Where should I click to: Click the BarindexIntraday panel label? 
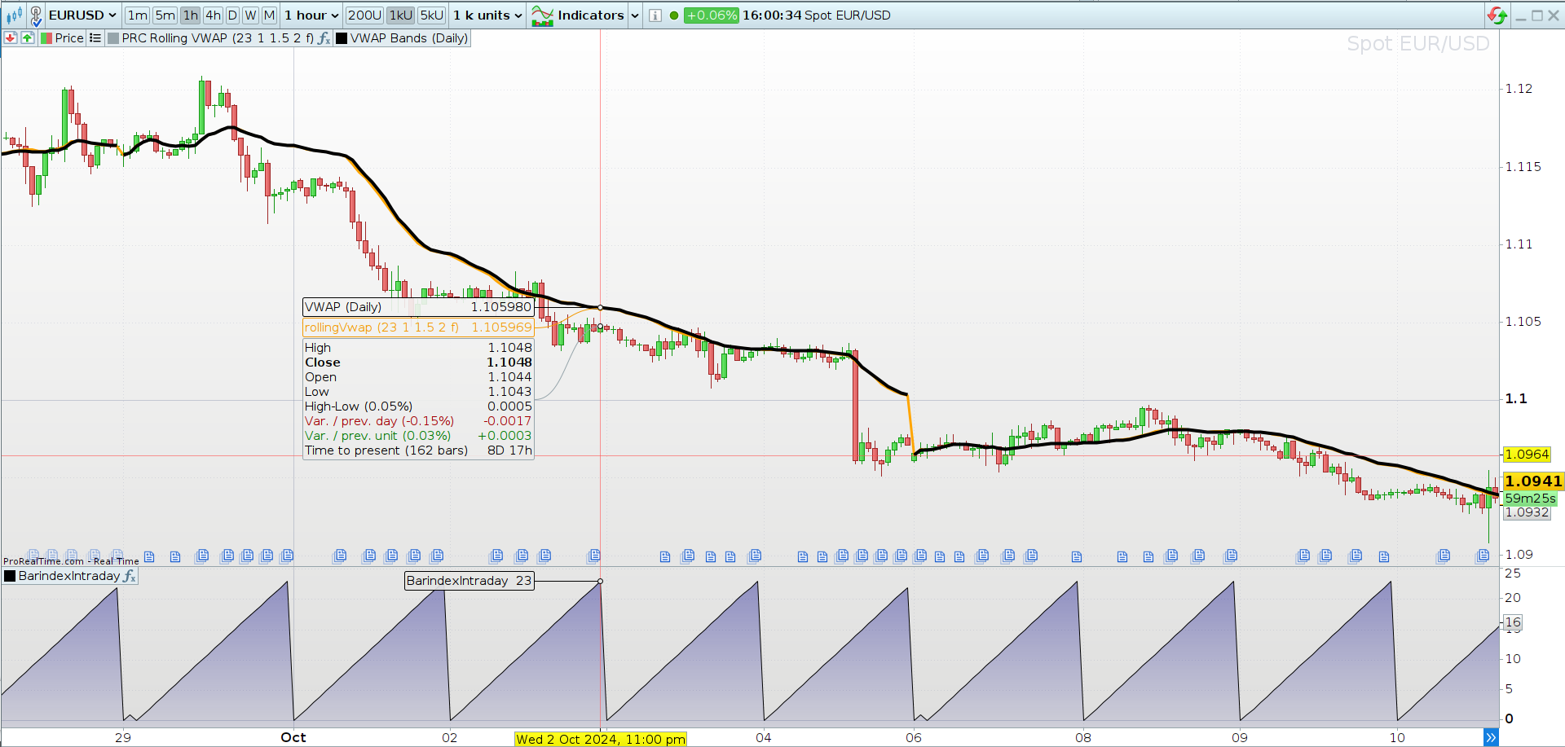tap(69, 576)
